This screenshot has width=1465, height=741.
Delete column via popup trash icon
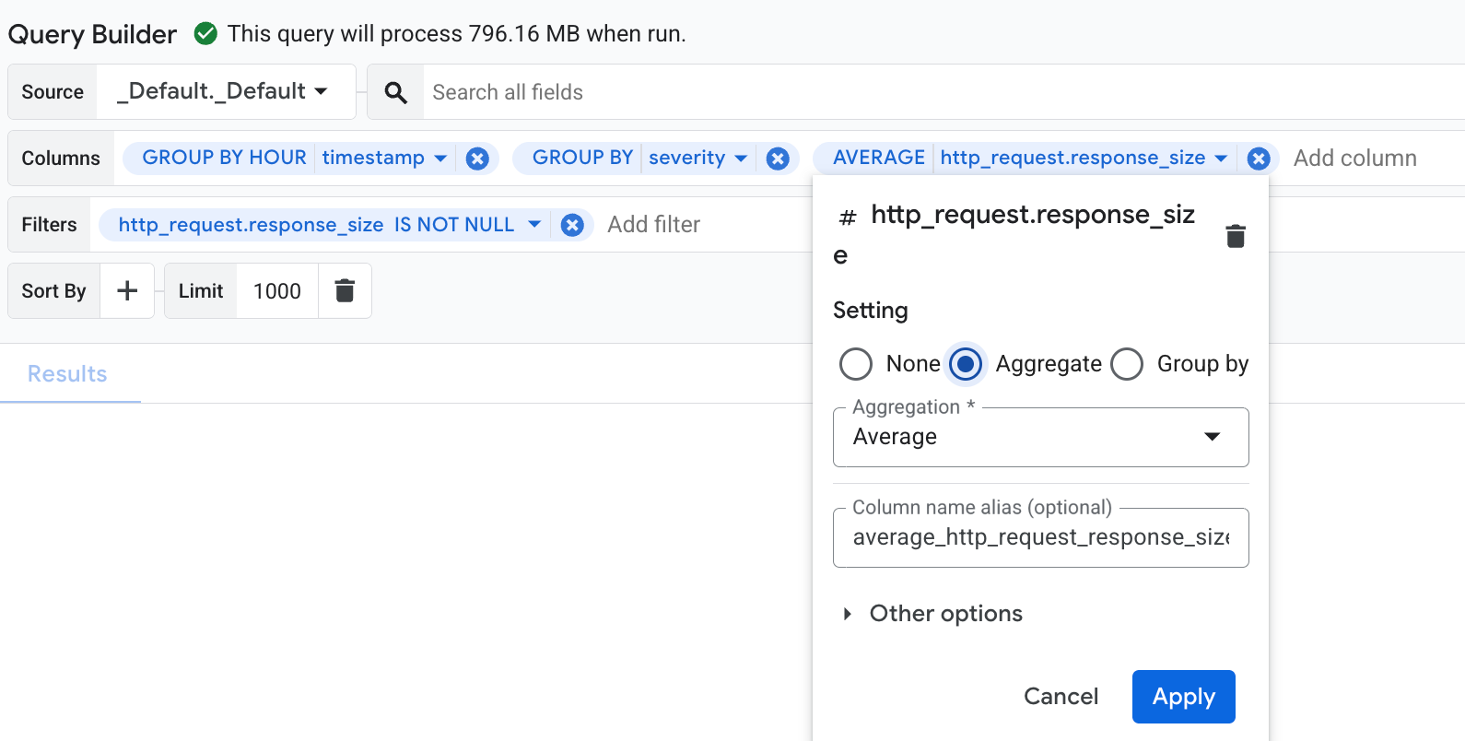1236,236
